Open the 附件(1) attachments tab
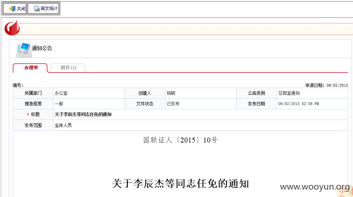 point(68,68)
